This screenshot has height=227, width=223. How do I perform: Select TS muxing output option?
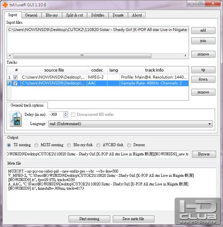(9, 145)
